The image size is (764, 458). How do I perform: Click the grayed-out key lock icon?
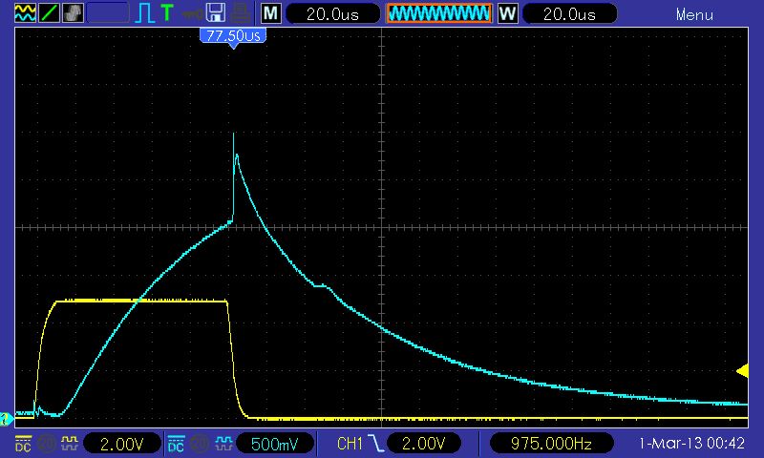pyautogui.click(x=192, y=13)
